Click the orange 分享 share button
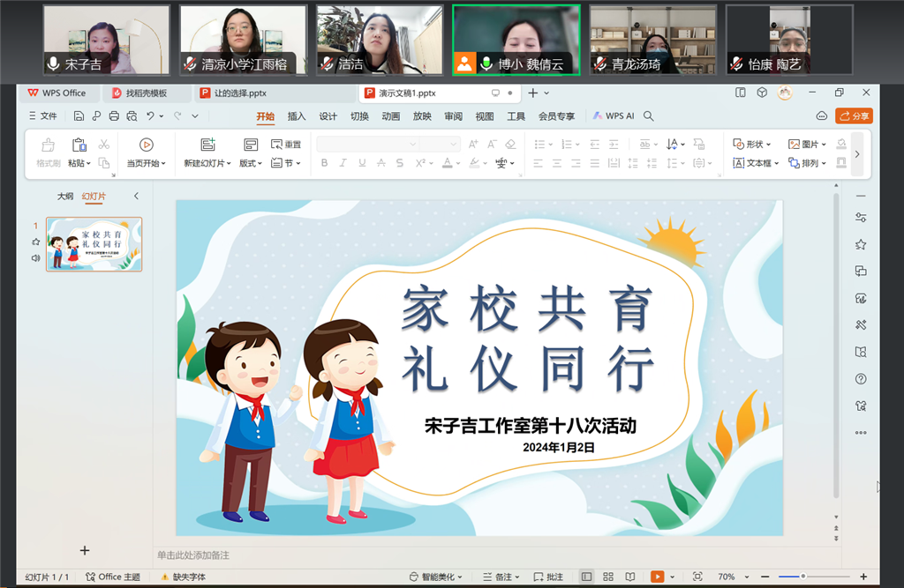Image resolution: width=904 pixels, height=588 pixels. [854, 115]
